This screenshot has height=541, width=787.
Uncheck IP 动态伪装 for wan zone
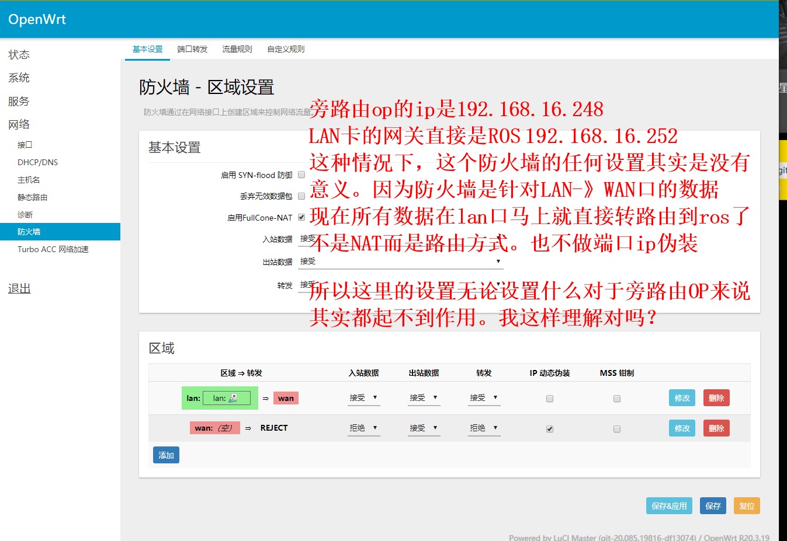click(x=549, y=429)
